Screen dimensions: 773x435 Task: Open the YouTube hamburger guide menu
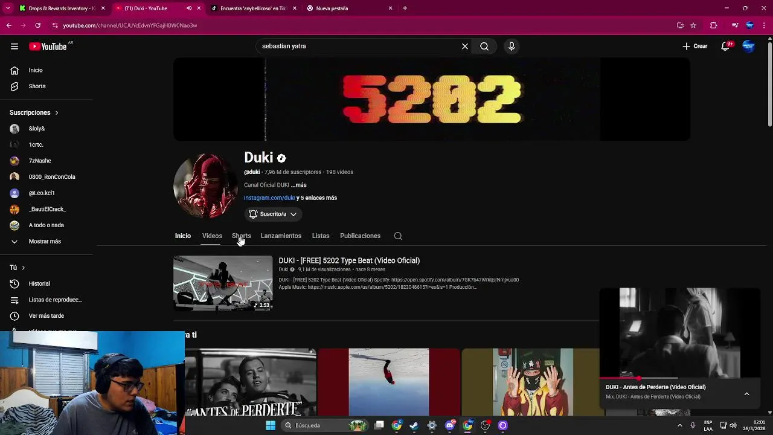[x=14, y=47]
